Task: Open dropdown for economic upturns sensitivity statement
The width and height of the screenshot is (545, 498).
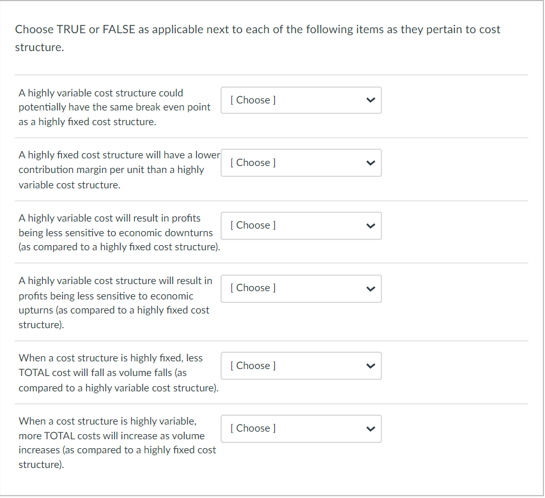Action: click(x=301, y=288)
